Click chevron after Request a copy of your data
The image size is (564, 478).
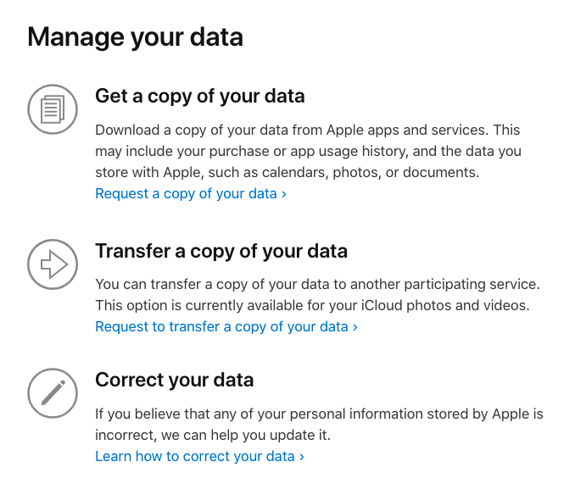pos(284,194)
